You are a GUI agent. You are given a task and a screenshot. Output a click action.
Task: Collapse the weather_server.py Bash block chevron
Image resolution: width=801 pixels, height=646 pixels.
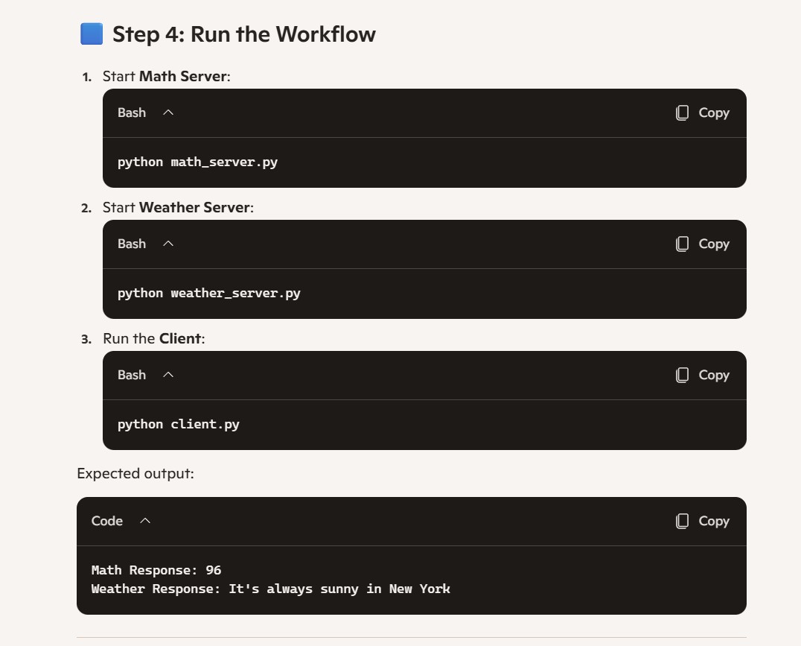(x=168, y=244)
